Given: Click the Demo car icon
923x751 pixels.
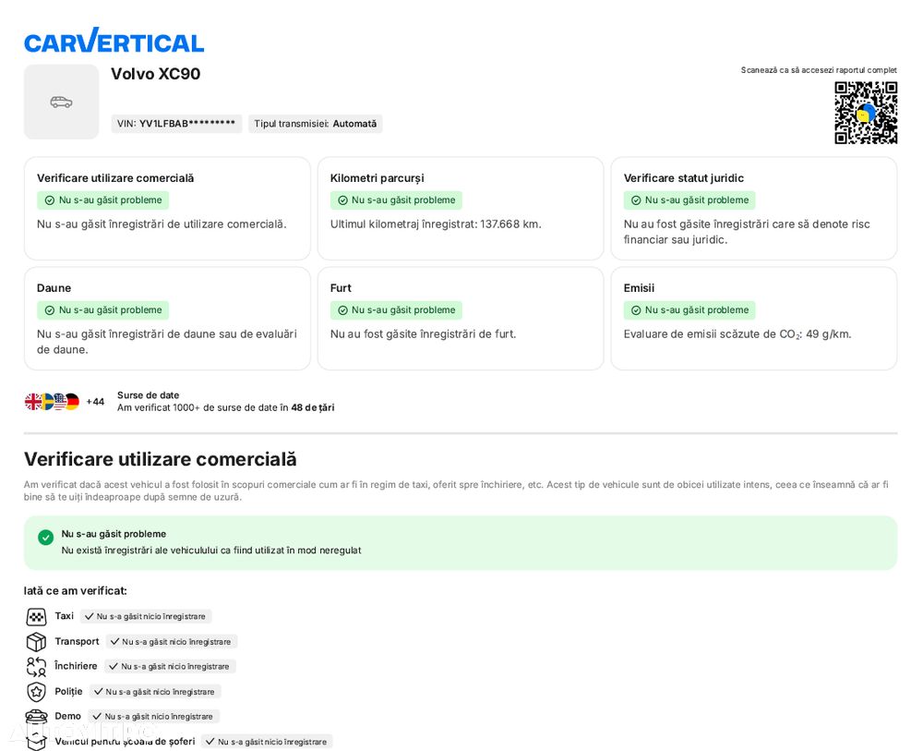Looking at the screenshot, I should (37, 716).
